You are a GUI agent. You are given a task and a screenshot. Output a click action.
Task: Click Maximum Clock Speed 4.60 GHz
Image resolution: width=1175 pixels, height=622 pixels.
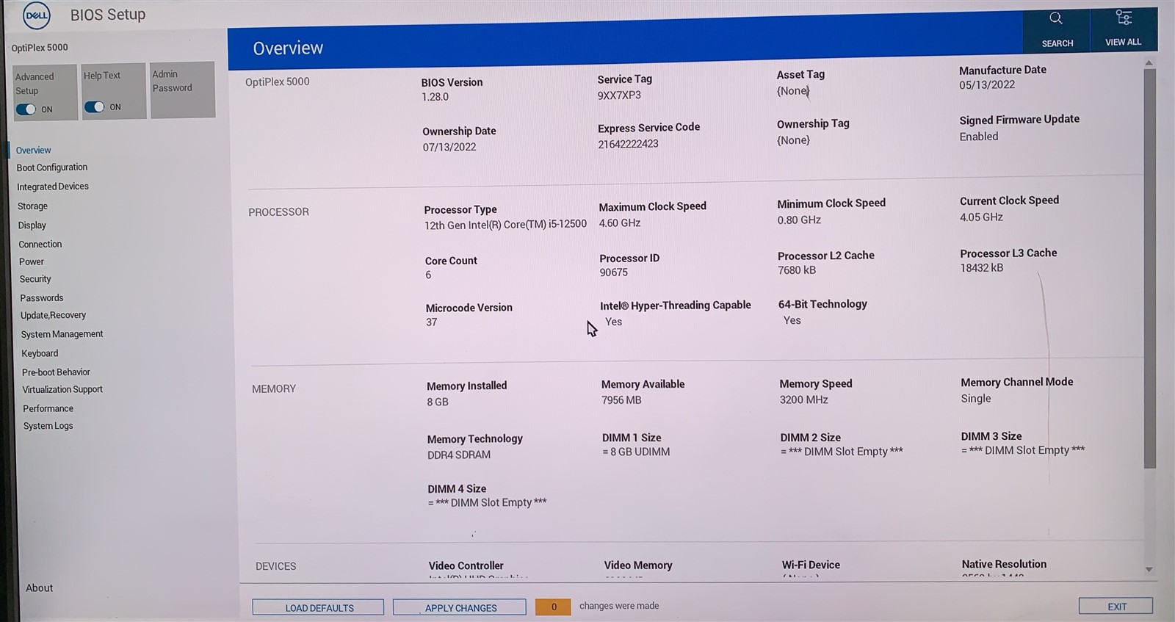pos(620,223)
